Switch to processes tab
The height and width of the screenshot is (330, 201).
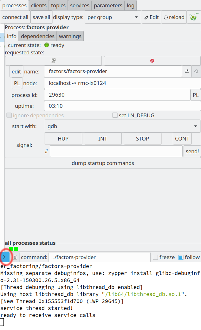point(15,5)
